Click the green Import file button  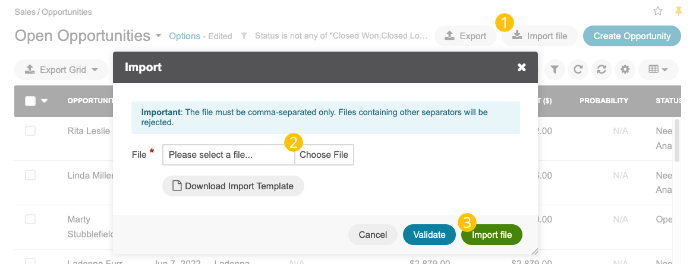point(492,235)
